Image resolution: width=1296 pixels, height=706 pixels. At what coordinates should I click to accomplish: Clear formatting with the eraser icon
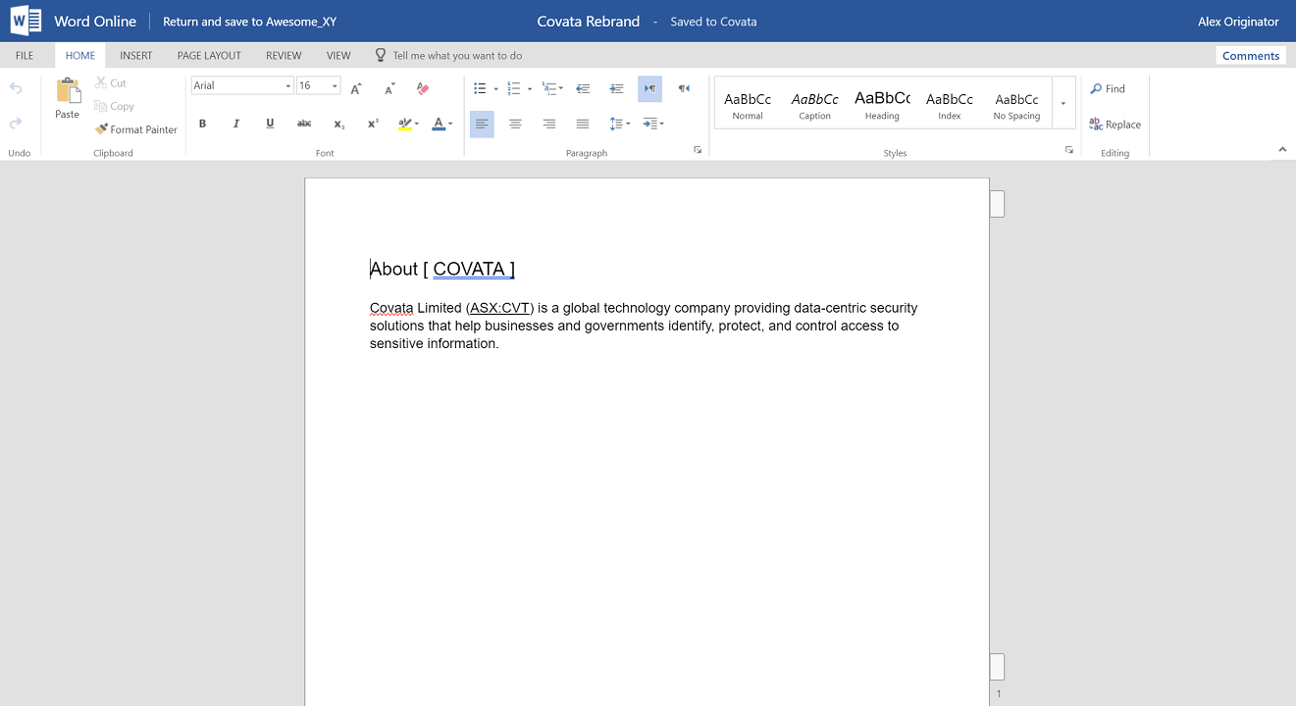pos(423,88)
